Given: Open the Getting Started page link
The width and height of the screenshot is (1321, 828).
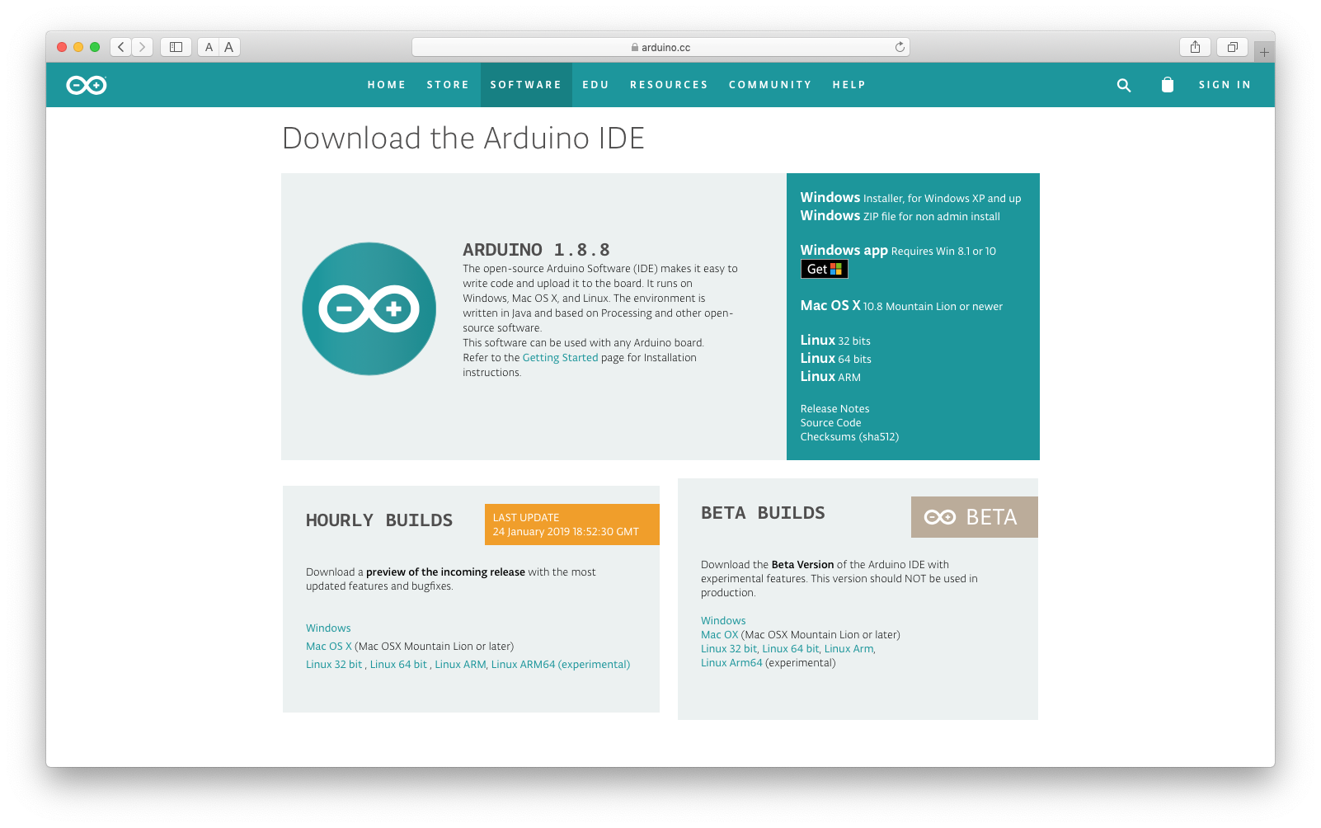Looking at the screenshot, I should tap(560, 358).
